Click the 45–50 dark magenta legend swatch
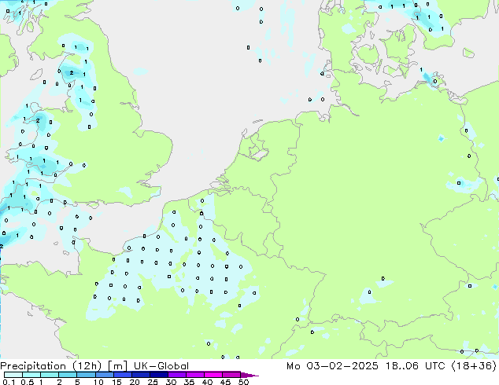The width and height of the screenshot is (499, 385). click(x=231, y=375)
